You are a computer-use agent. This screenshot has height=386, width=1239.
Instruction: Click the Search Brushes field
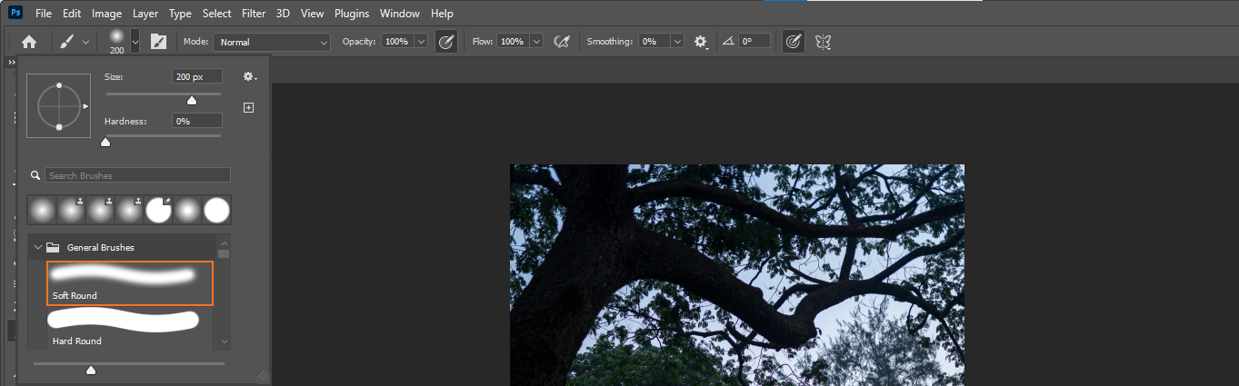point(137,175)
